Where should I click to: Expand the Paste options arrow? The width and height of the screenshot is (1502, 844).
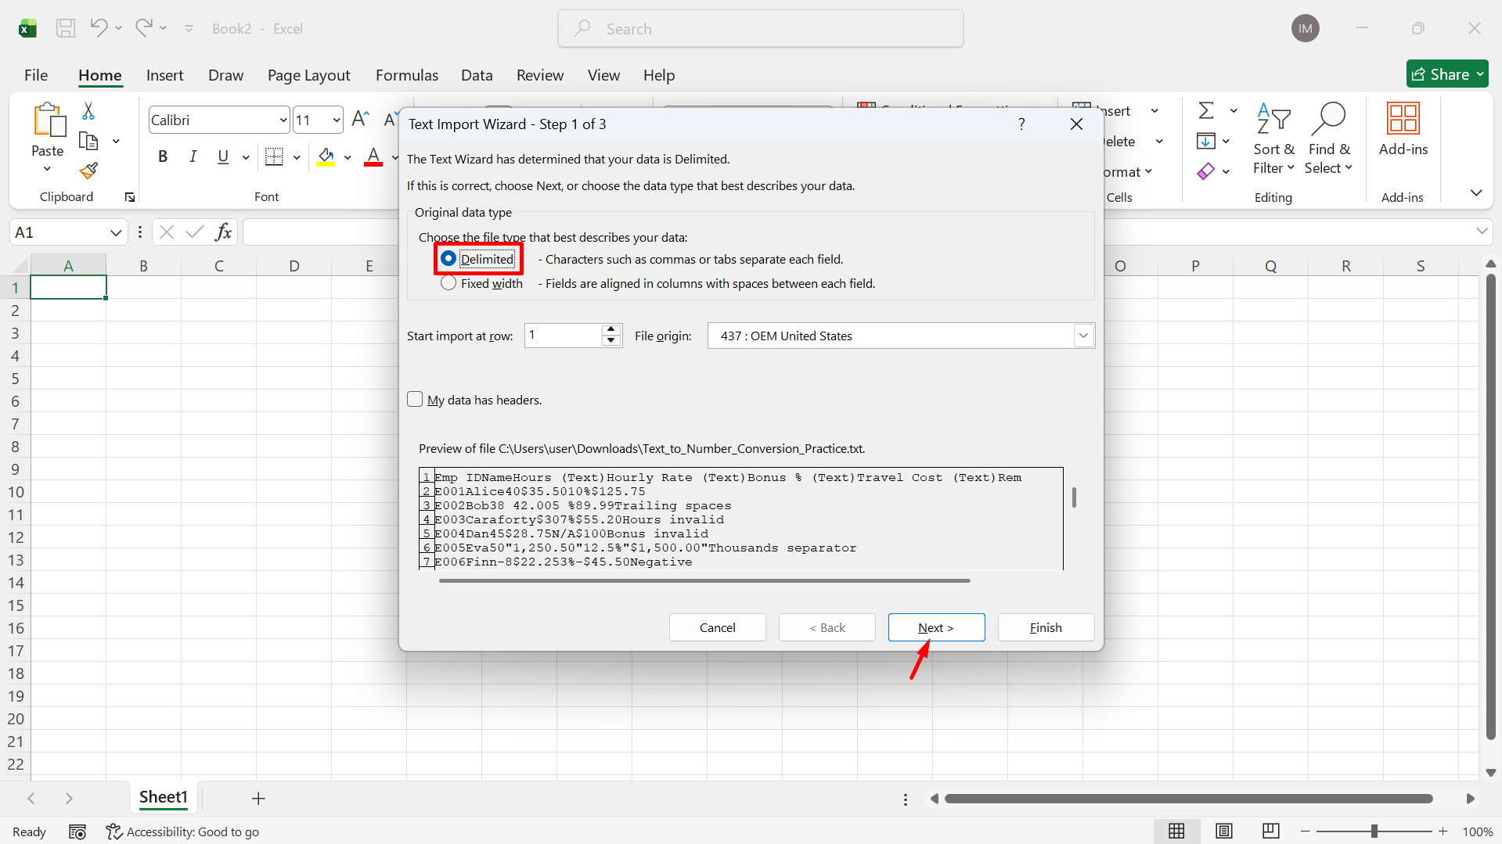47,169
